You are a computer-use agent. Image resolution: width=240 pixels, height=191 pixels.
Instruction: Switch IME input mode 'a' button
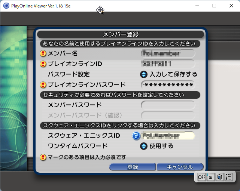click(210, 177)
